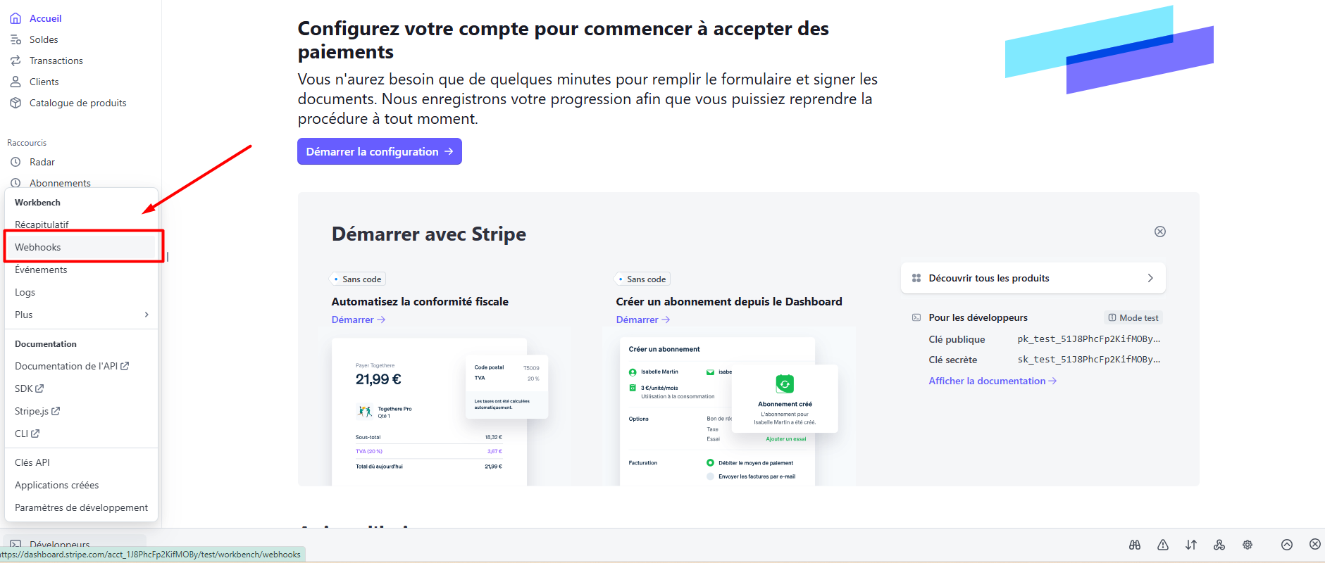Go to Clients in sidebar

click(44, 82)
